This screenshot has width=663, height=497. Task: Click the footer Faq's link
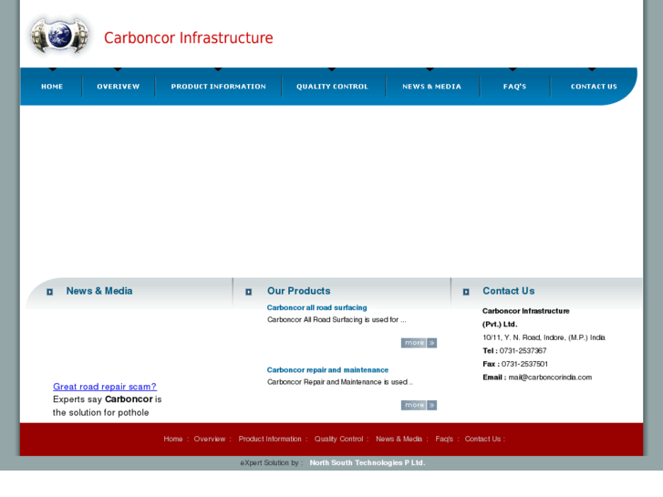pyautogui.click(x=444, y=439)
